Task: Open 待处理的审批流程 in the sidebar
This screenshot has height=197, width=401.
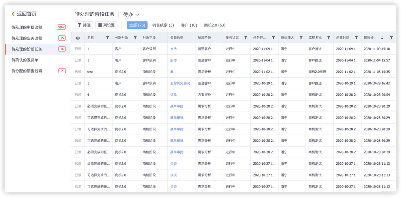Action: point(37,27)
